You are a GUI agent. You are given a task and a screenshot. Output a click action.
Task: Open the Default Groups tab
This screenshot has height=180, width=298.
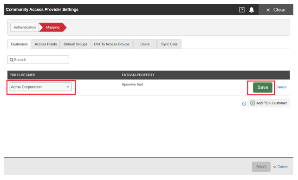(75, 44)
